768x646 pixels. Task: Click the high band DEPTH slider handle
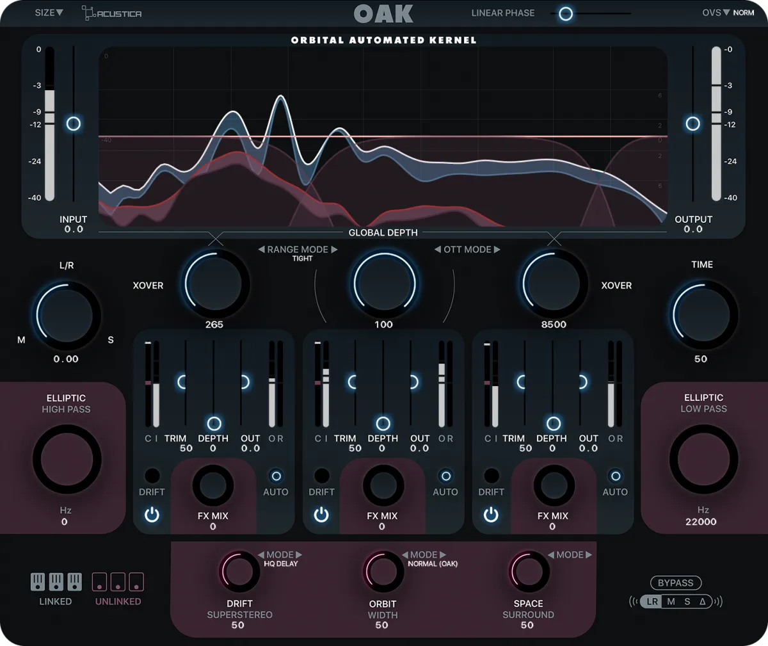(553, 423)
